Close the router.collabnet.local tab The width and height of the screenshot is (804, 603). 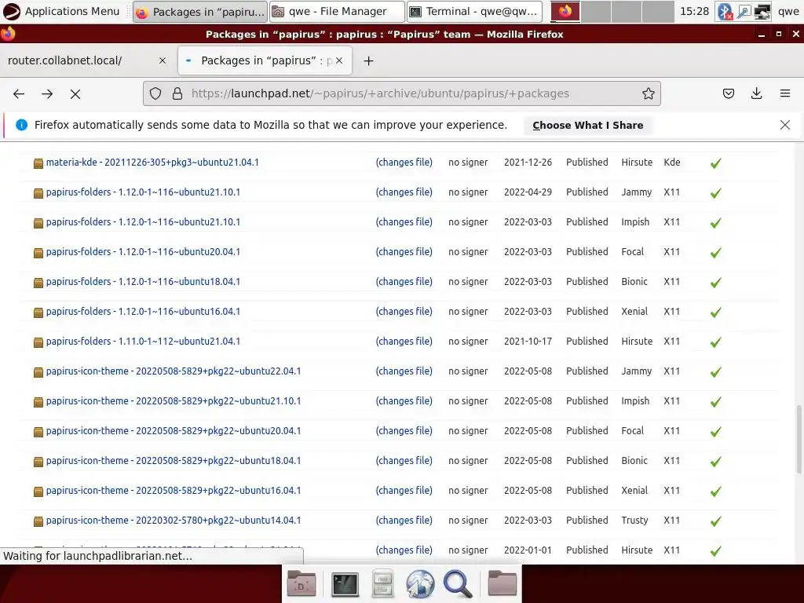[163, 60]
